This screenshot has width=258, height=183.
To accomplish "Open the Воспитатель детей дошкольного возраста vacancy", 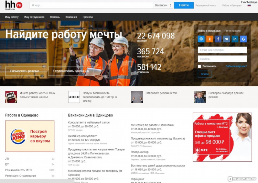I will [158, 165].
